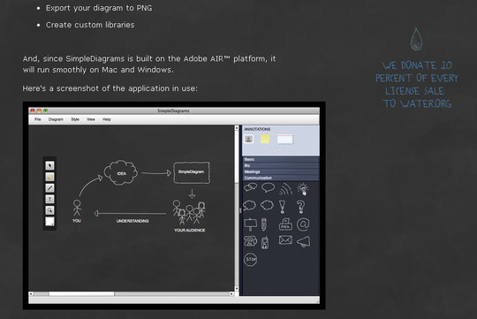
Task: Pick the question mark symbol
Action: [300, 207]
